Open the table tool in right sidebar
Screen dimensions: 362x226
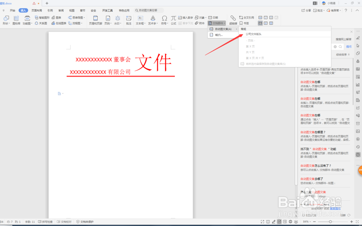[x=358, y=69]
